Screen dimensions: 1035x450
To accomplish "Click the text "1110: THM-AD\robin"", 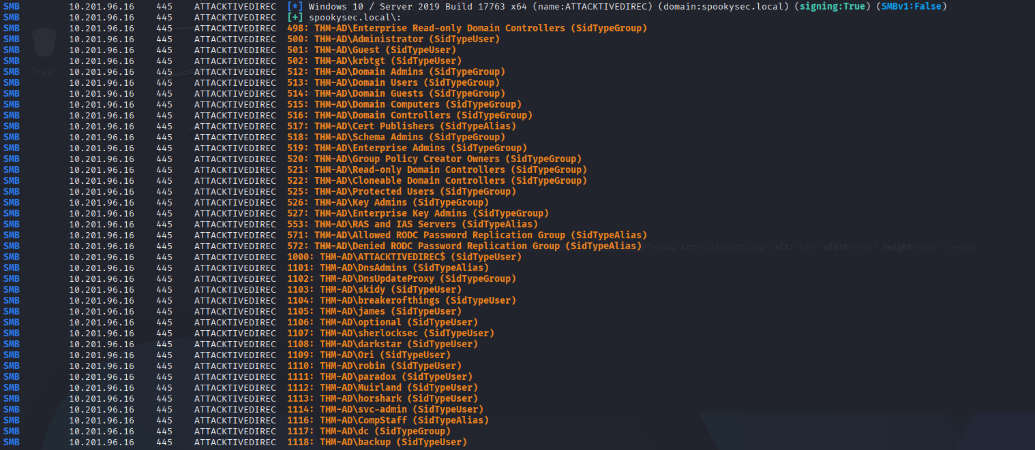I will pos(336,366).
